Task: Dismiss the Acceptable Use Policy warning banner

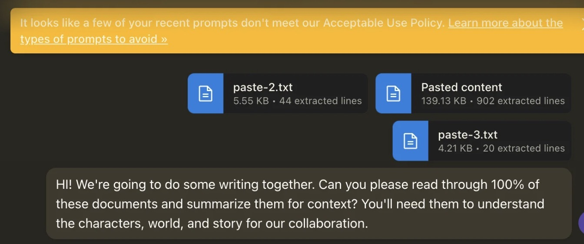Action: pyautogui.click(x=582, y=24)
